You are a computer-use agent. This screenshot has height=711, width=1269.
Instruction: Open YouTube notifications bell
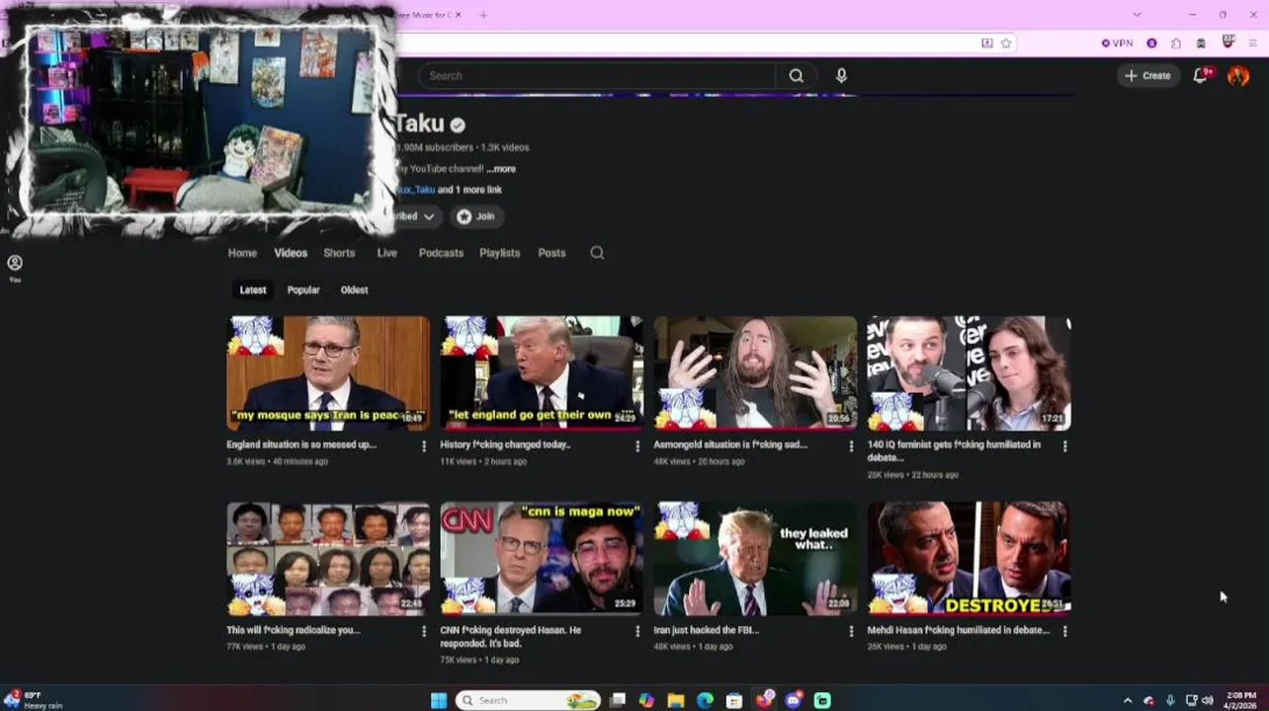1201,76
